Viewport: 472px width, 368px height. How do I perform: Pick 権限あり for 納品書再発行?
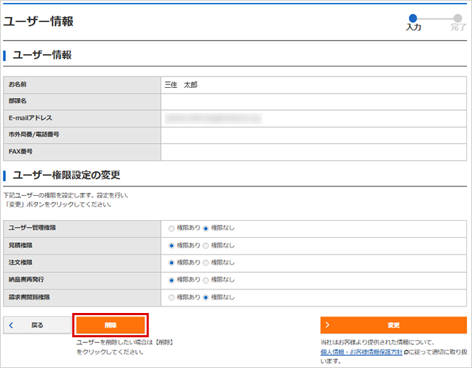(x=172, y=279)
